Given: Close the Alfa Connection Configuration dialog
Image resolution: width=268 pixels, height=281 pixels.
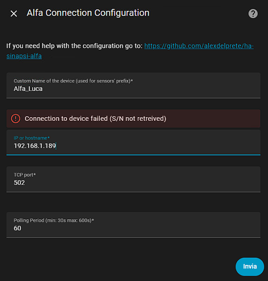Looking at the screenshot, I should coord(14,13).
